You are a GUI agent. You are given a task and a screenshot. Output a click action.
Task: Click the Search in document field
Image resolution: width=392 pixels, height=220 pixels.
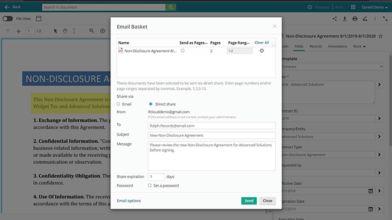[x=104, y=7]
